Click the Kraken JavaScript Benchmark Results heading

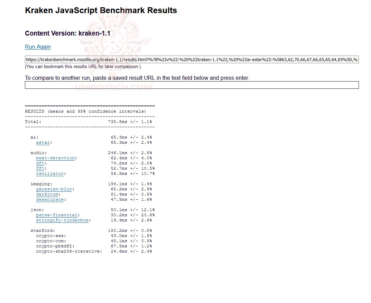pos(101,10)
